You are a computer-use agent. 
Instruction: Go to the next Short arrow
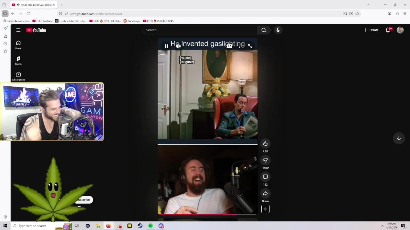(399, 138)
